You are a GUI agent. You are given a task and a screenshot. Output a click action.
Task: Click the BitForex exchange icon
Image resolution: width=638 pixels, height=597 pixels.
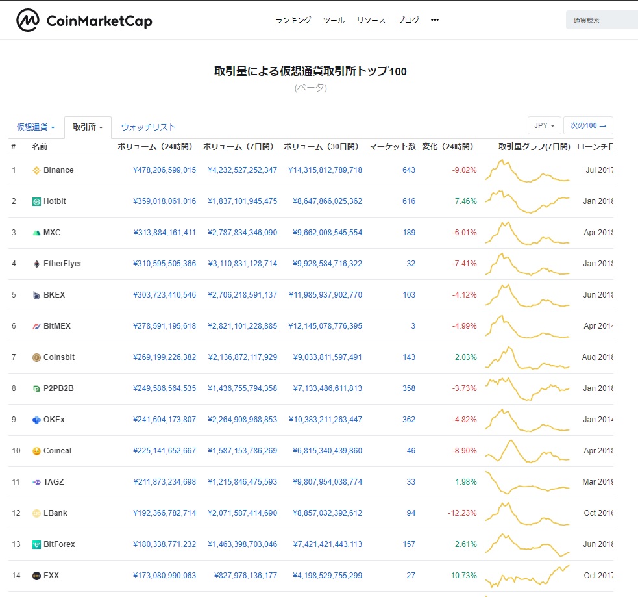pos(36,544)
